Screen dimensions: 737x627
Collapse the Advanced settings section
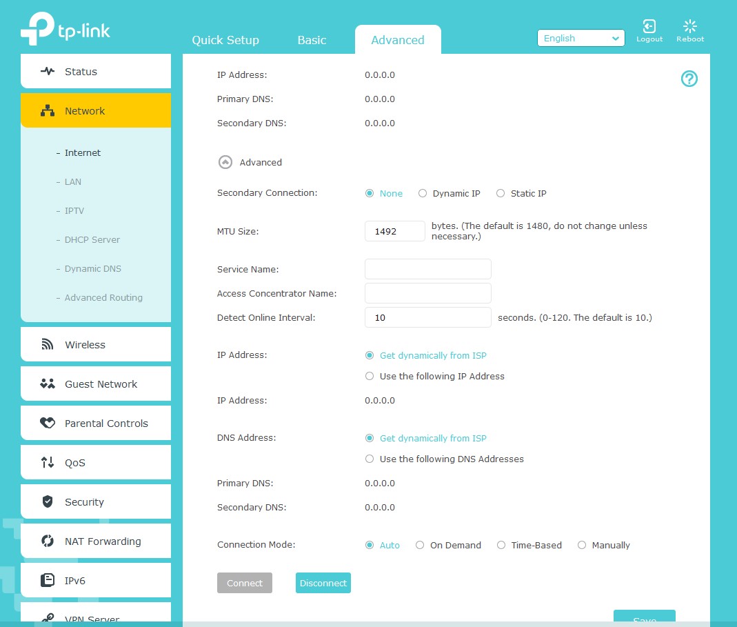point(225,163)
